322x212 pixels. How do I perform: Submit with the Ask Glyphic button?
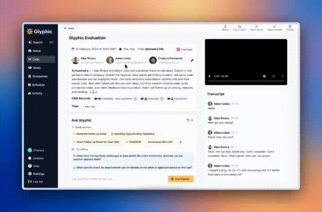pyautogui.click(x=180, y=179)
